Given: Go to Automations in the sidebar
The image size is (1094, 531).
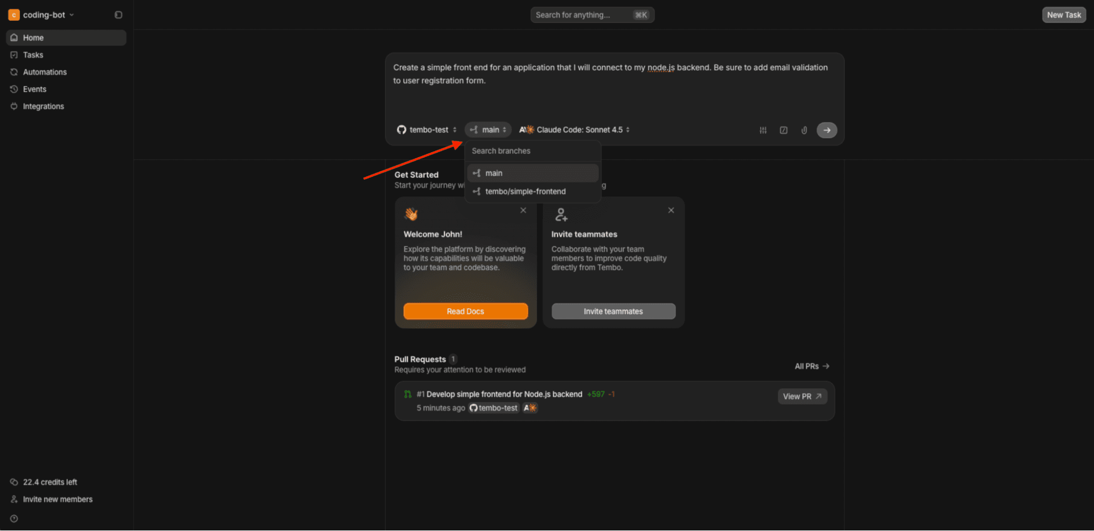Looking at the screenshot, I should (44, 72).
